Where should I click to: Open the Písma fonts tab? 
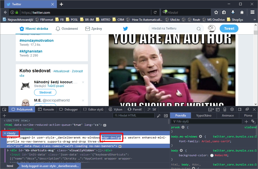point(248,115)
